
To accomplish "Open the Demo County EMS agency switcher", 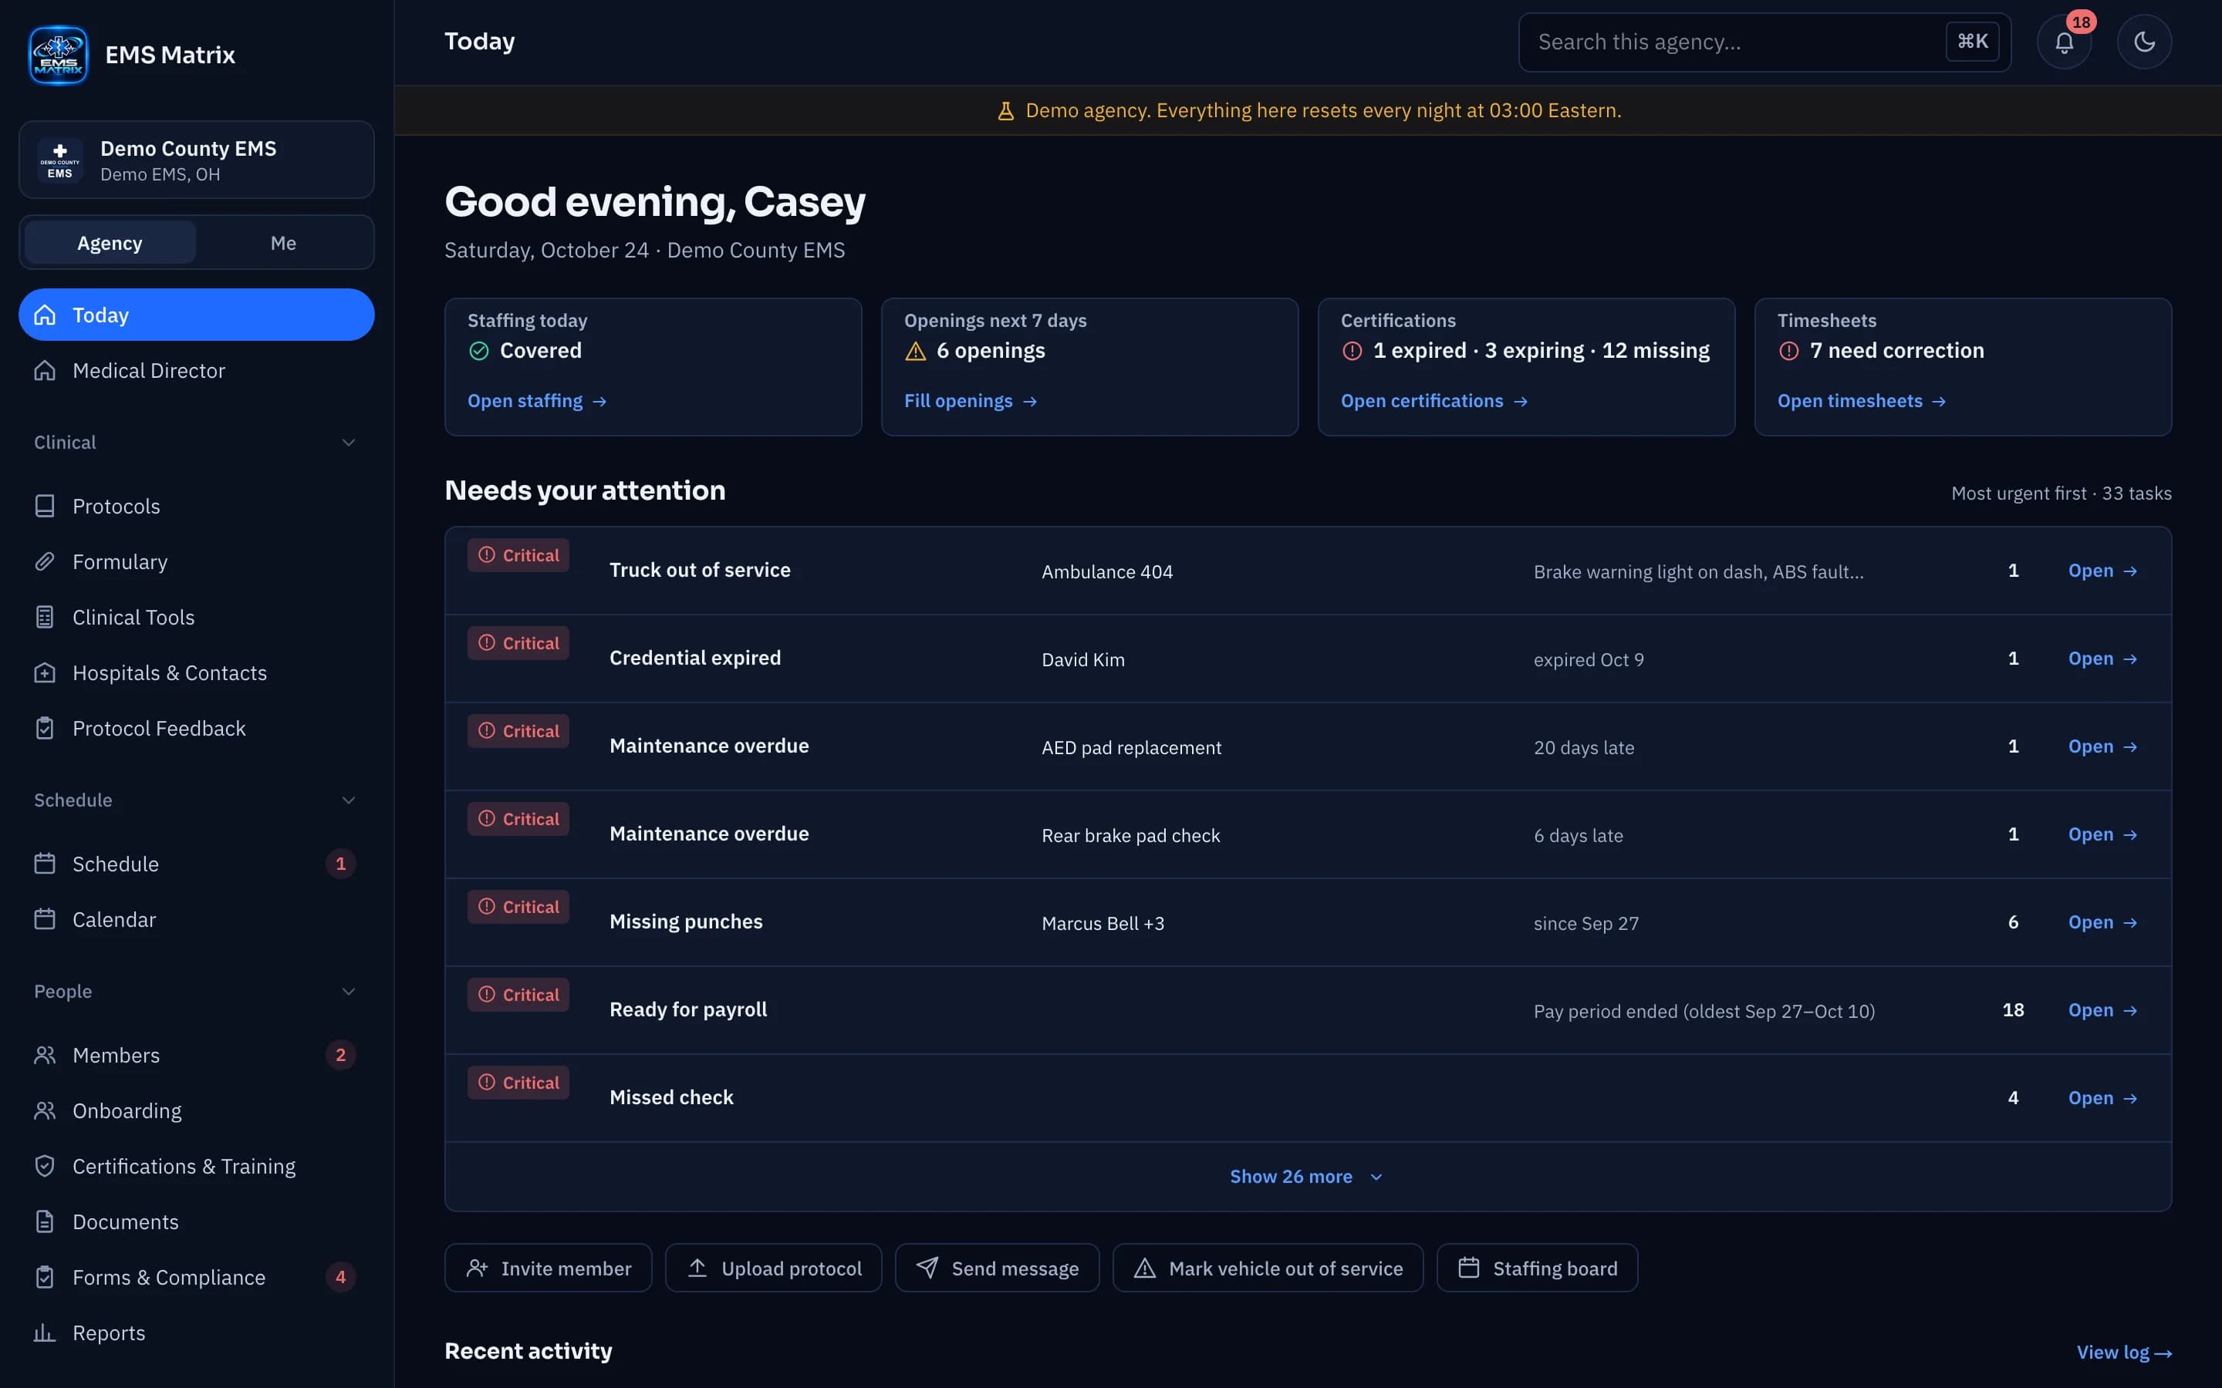I will tap(197, 160).
